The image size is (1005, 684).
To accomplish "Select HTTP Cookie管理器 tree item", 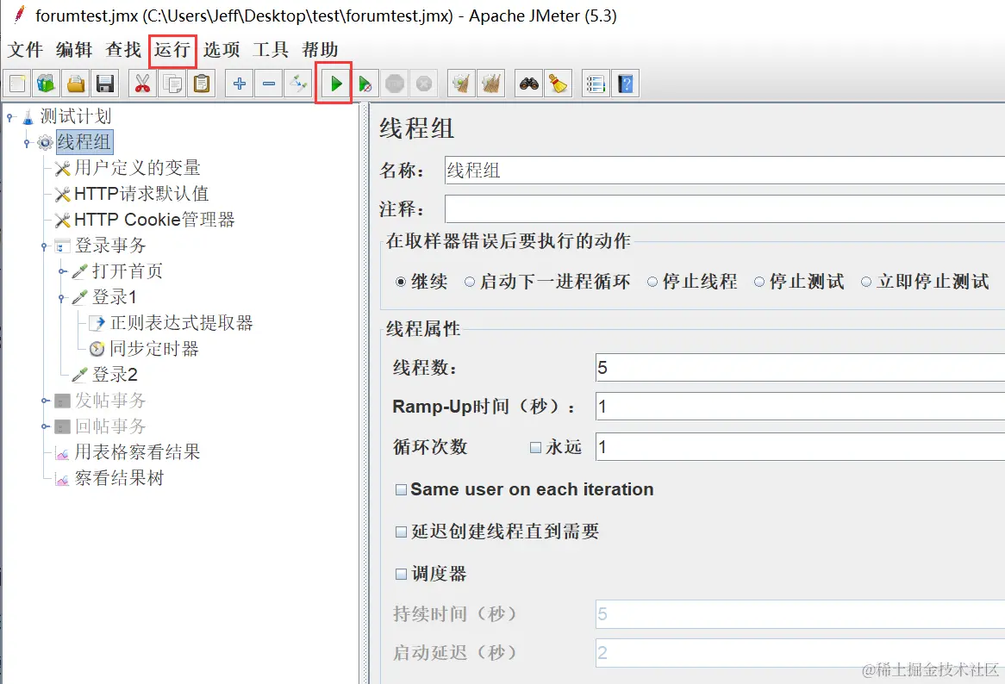I will click(154, 220).
